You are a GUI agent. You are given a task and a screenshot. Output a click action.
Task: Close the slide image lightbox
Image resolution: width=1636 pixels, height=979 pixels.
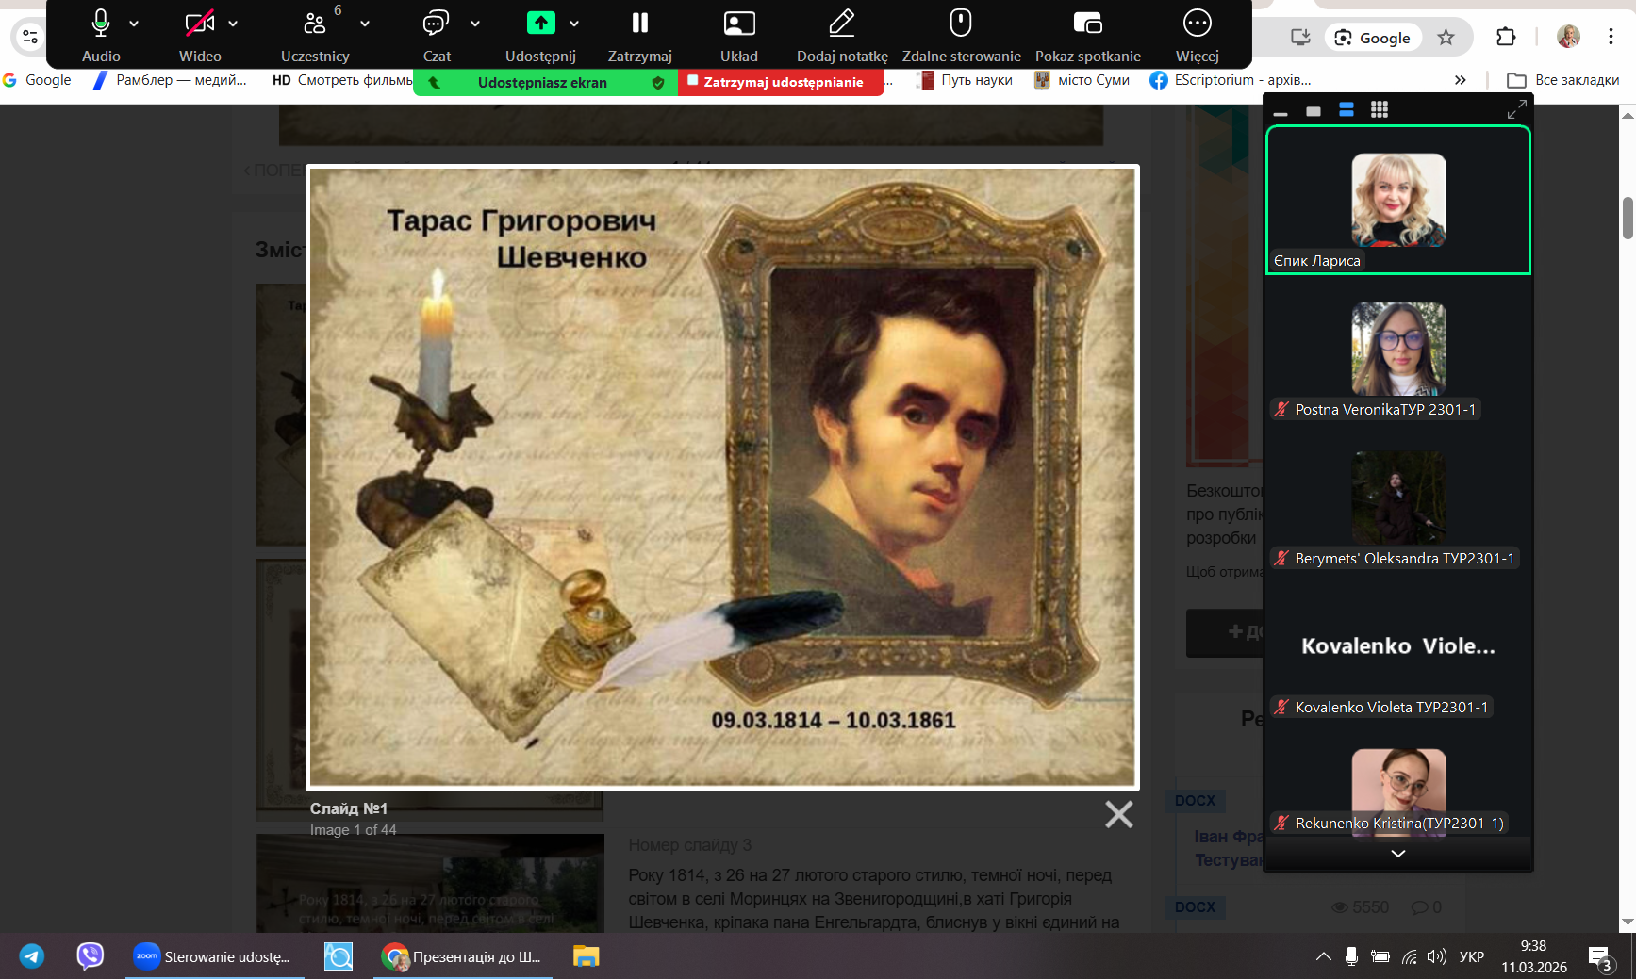pos(1118,814)
